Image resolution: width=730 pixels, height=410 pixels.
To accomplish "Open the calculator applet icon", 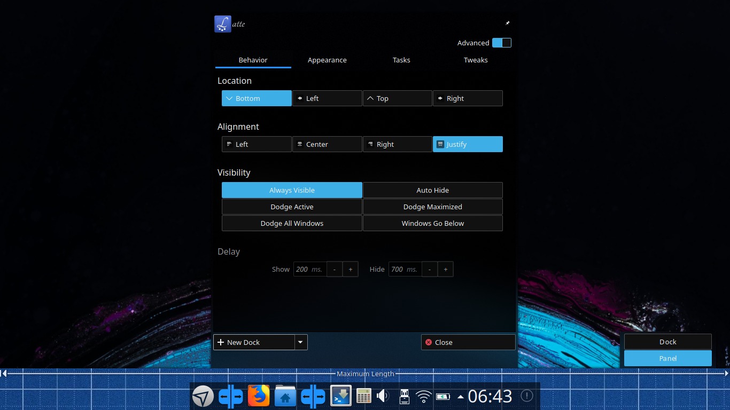I will pos(364,396).
